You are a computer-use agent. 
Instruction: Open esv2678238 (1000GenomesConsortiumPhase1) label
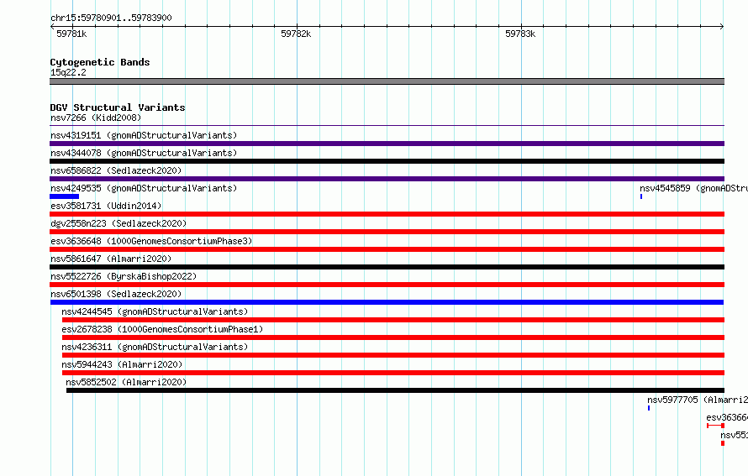point(162,329)
